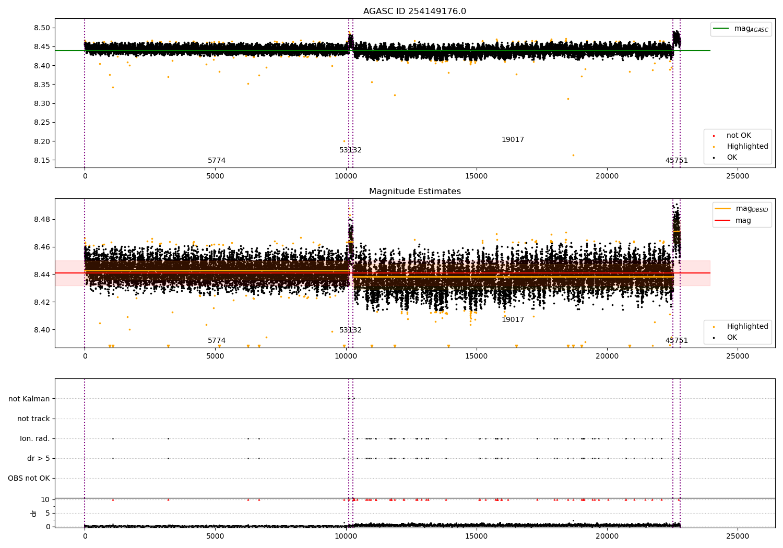
Task: Click "OK" legend entry in Magnitude Estimates plot
Action: 732,338
